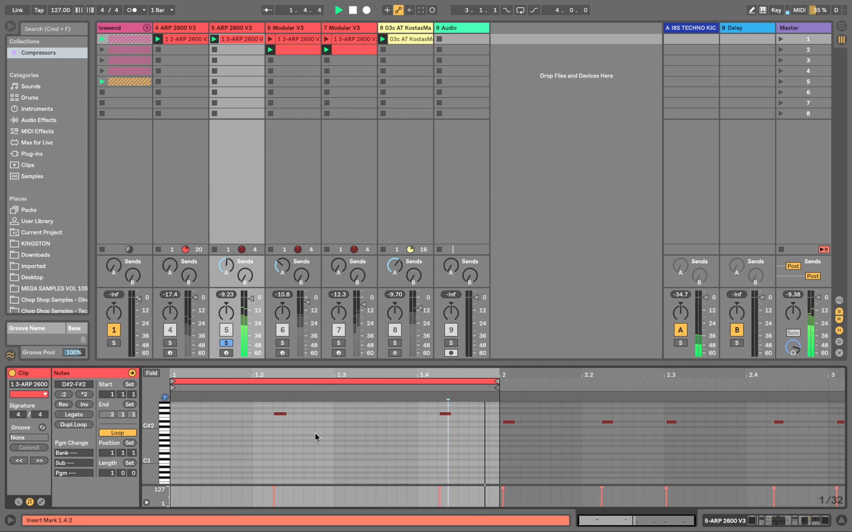Click the Follow playback icon
This screenshot has height=532, width=852.
[267, 10]
